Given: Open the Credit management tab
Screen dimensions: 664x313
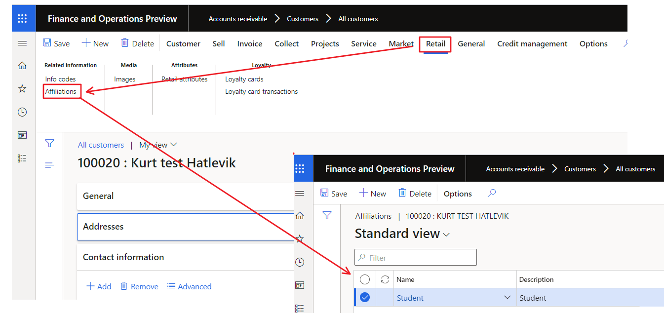Looking at the screenshot, I should [x=532, y=43].
